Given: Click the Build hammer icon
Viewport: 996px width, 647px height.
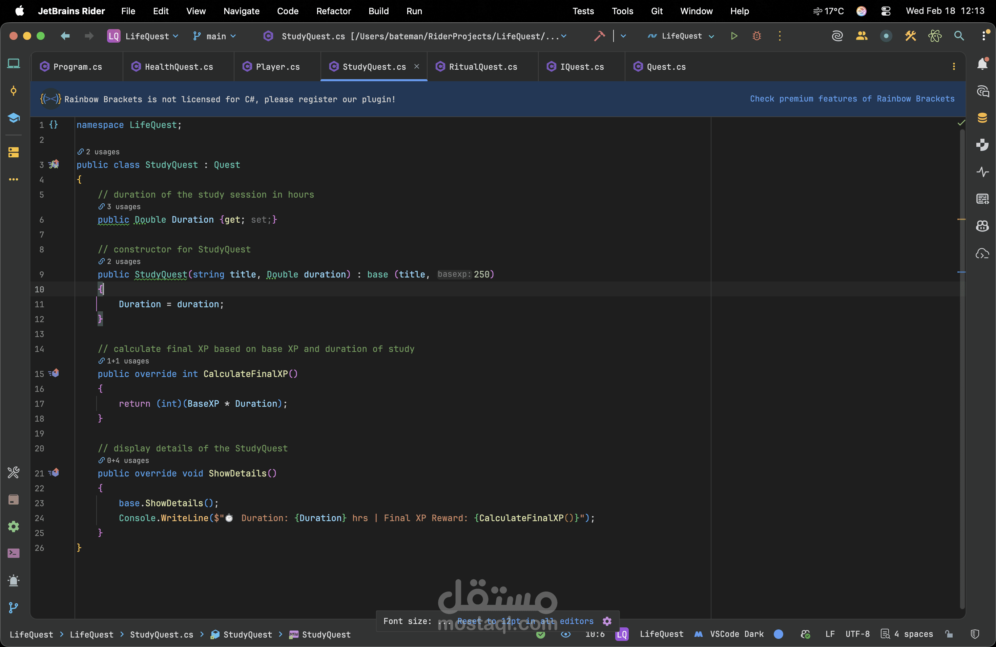Looking at the screenshot, I should coord(599,36).
